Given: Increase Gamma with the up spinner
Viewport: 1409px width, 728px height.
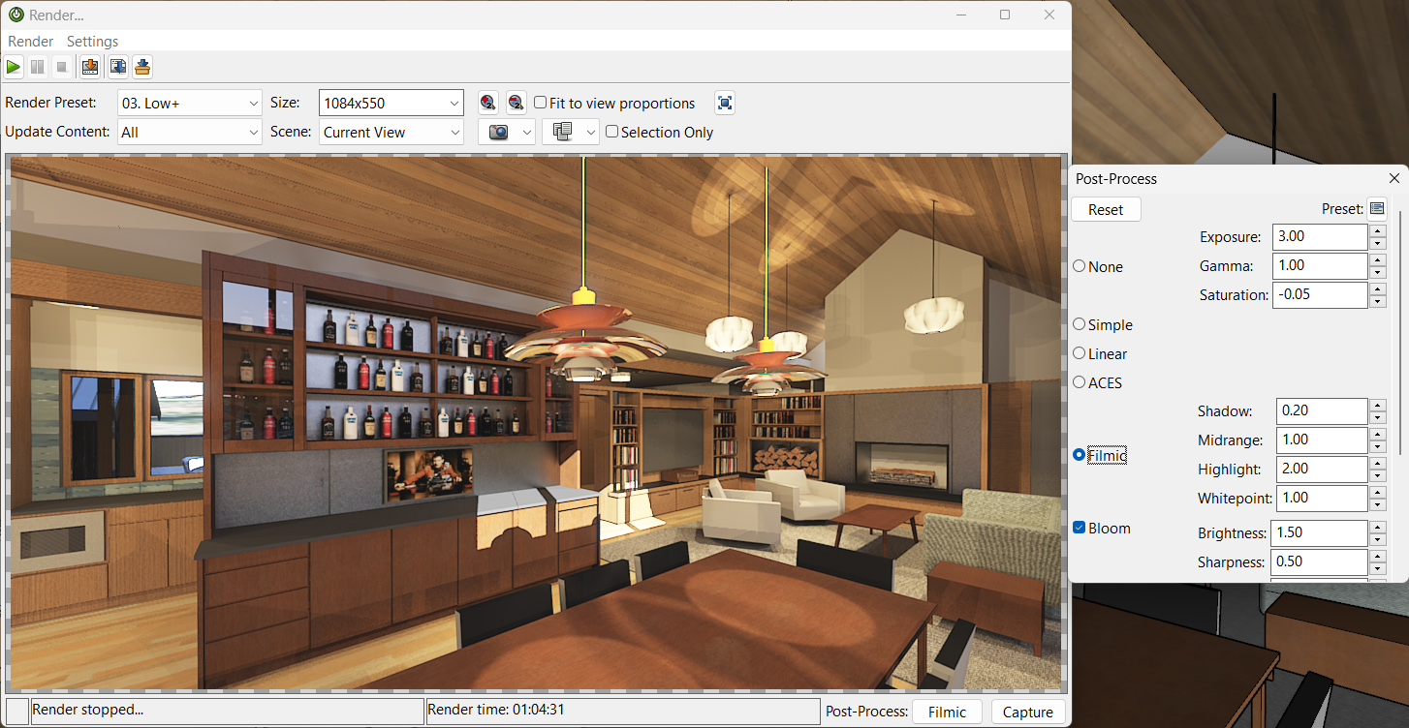Looking at the screenshot, I should click(1377, 259).
